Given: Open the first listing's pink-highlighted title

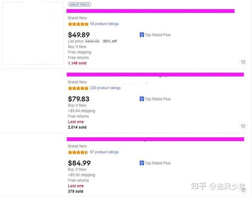Looking at the screenshot, I should [x=150, y=11].
